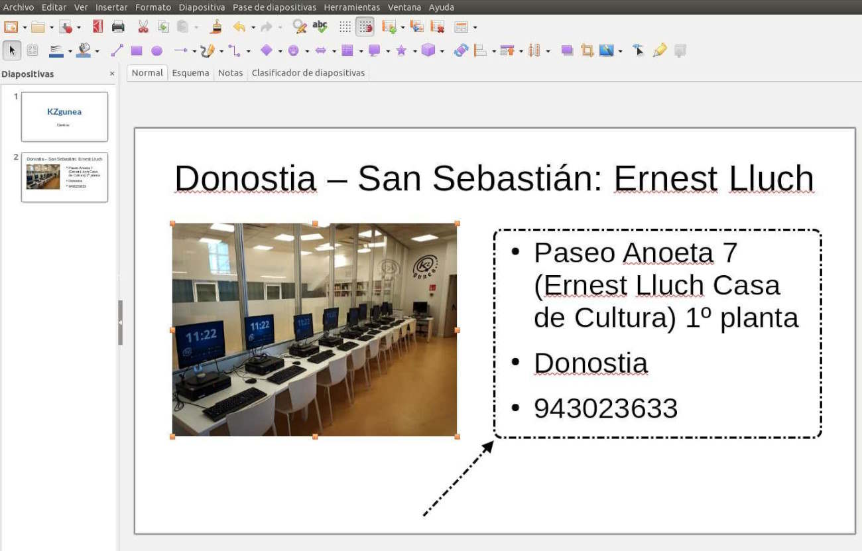Open stars shapes dropdown arrow
862x551 pixels.
coord(414,51)
